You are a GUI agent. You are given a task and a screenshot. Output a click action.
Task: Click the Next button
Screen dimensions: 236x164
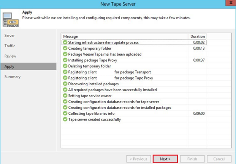(x=165, y=159)
